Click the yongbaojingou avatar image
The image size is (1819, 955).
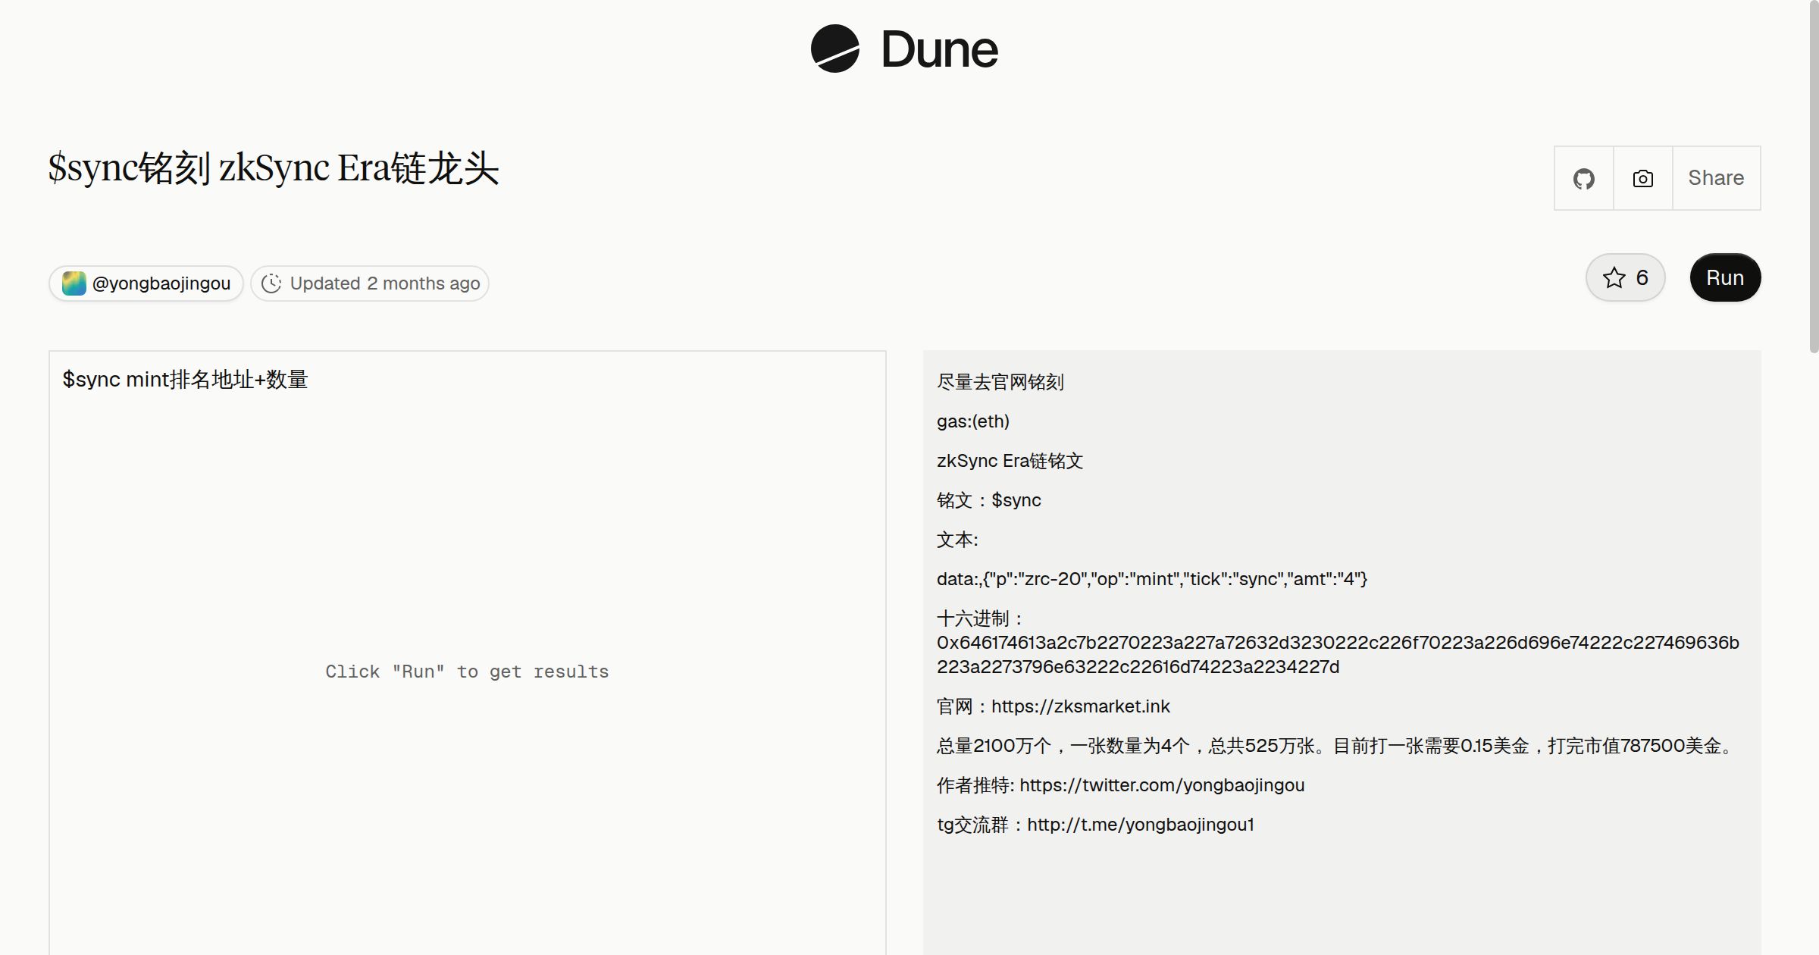[x=74, y=283]
